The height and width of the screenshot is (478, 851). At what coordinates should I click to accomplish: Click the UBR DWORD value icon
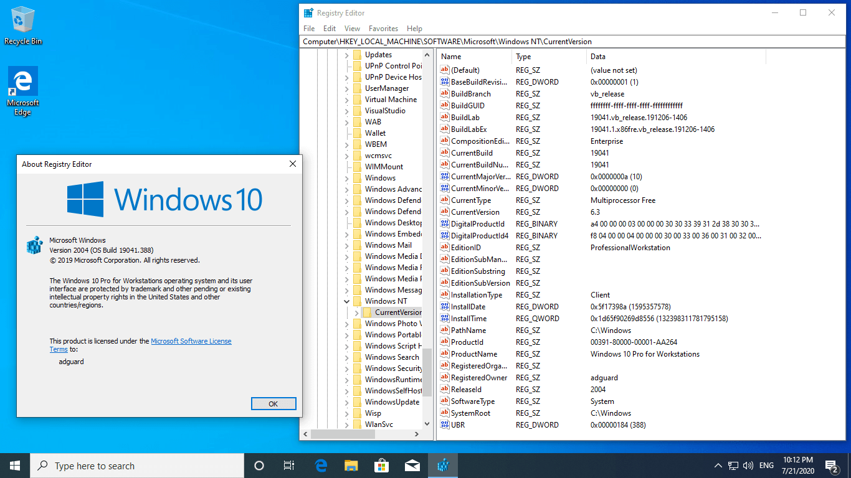pyautogui.click(x=445, y=425)
